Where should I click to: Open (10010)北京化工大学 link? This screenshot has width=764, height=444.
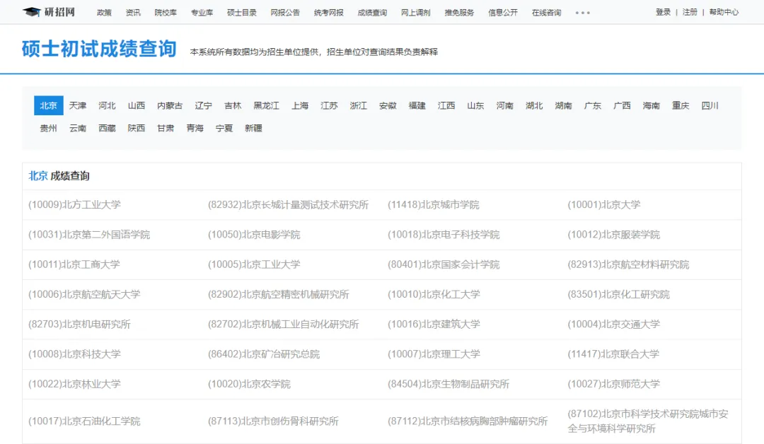tap(434, 294)
